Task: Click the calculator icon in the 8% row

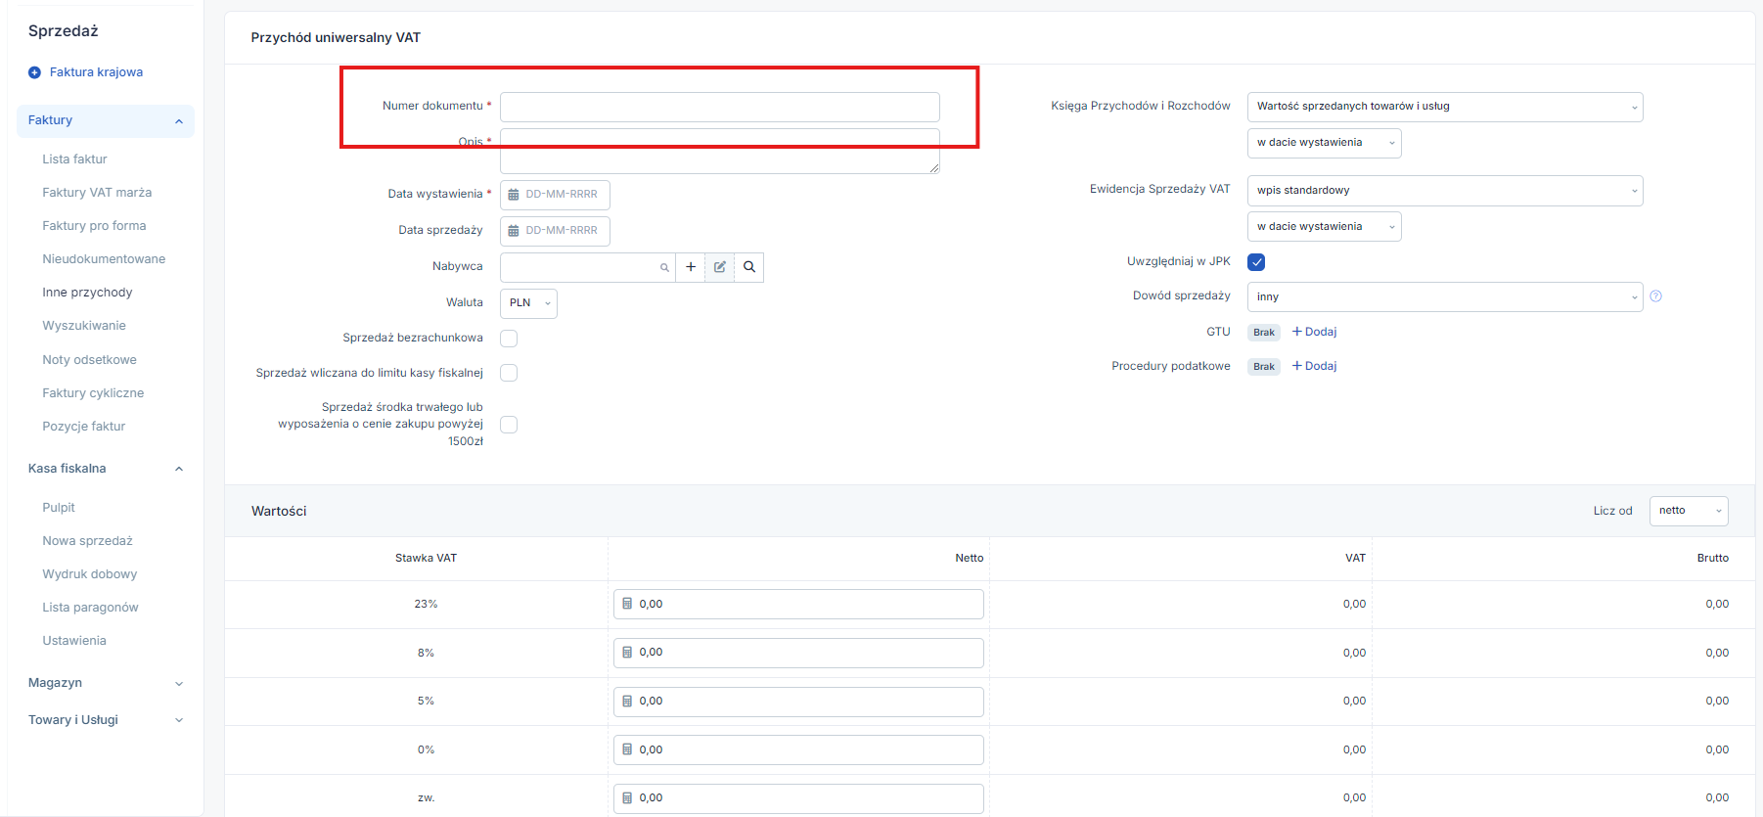Action: point(628,652)
